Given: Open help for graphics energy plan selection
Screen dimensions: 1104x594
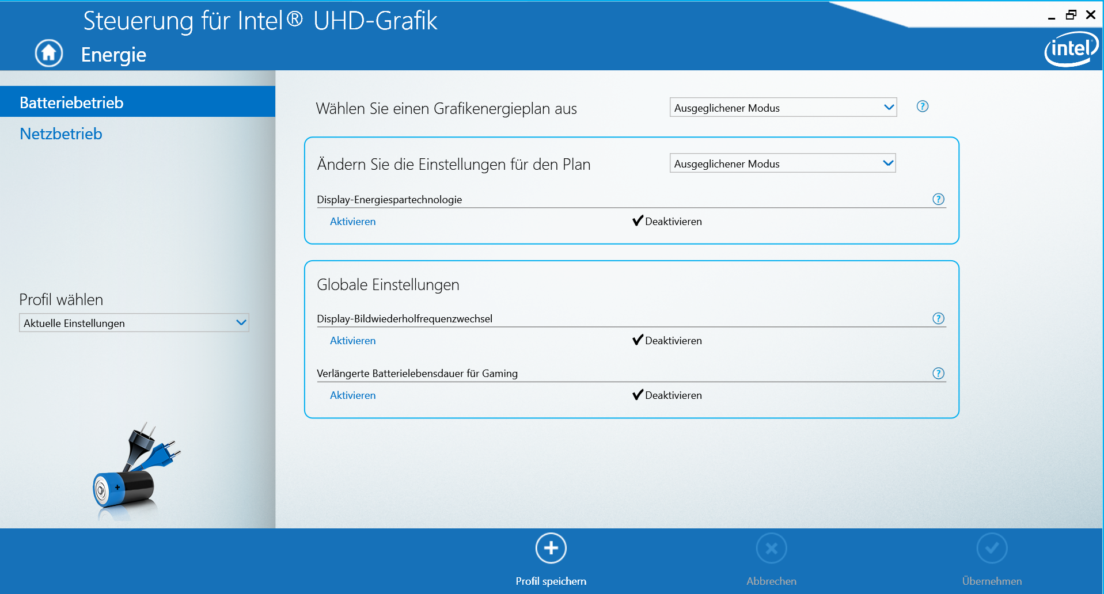Looking at the screenshot, I should click(x=923, y=106).
